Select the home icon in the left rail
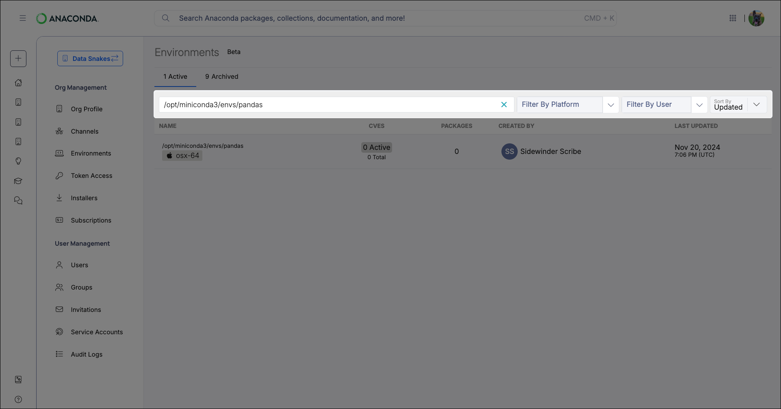Image resolution: width=781 pixels, height=409 pixels. point(18,82)
